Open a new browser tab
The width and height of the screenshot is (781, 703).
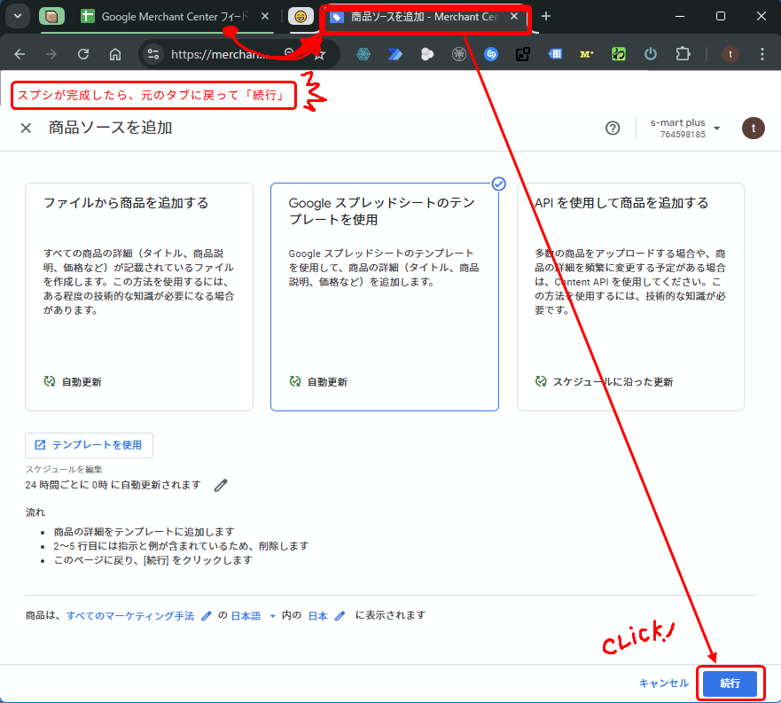(x=546, y=16)
